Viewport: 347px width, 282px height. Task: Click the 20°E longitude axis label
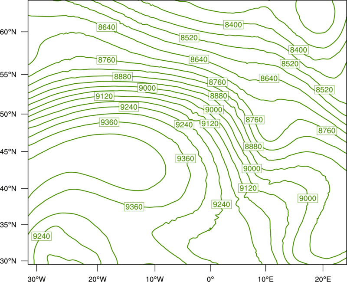click(x=323, y=279)
